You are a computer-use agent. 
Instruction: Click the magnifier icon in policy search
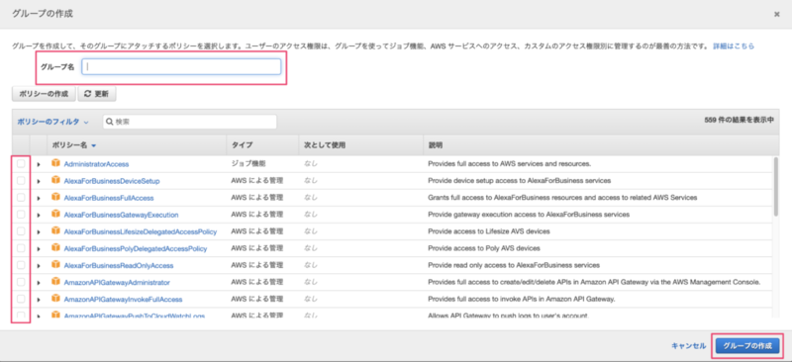tap(110, 122)
